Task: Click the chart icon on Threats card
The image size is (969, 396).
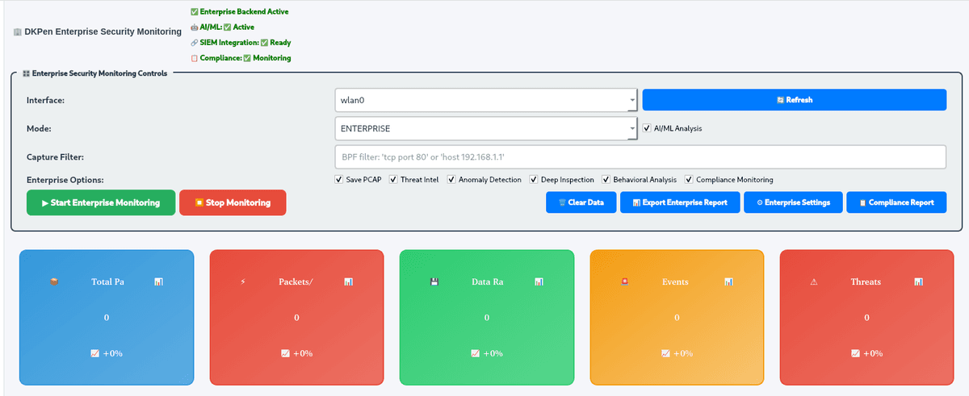Action: coord(919,282)
